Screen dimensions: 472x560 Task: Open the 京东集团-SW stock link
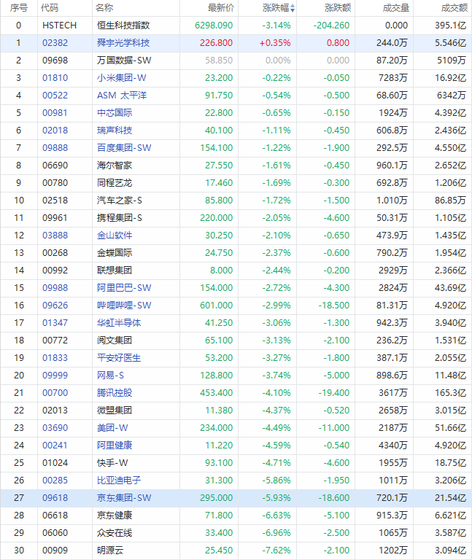tap(124, 498)
